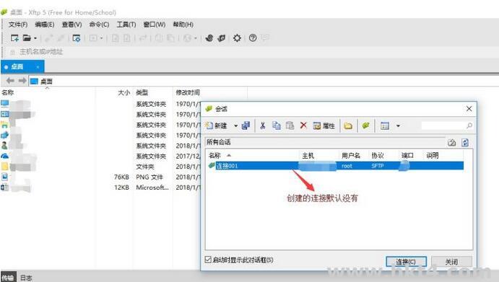Open the 帮助(H) menu
Image resolution: width=499 pixels, height=282 pixels.
pyautogui.click(x=183, y=25)
